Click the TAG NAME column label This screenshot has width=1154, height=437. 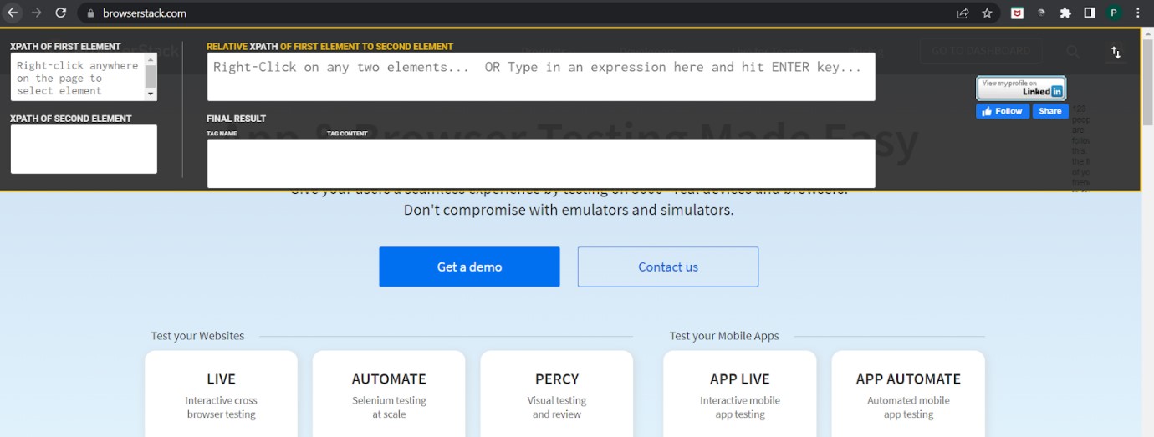pos(222,134)
